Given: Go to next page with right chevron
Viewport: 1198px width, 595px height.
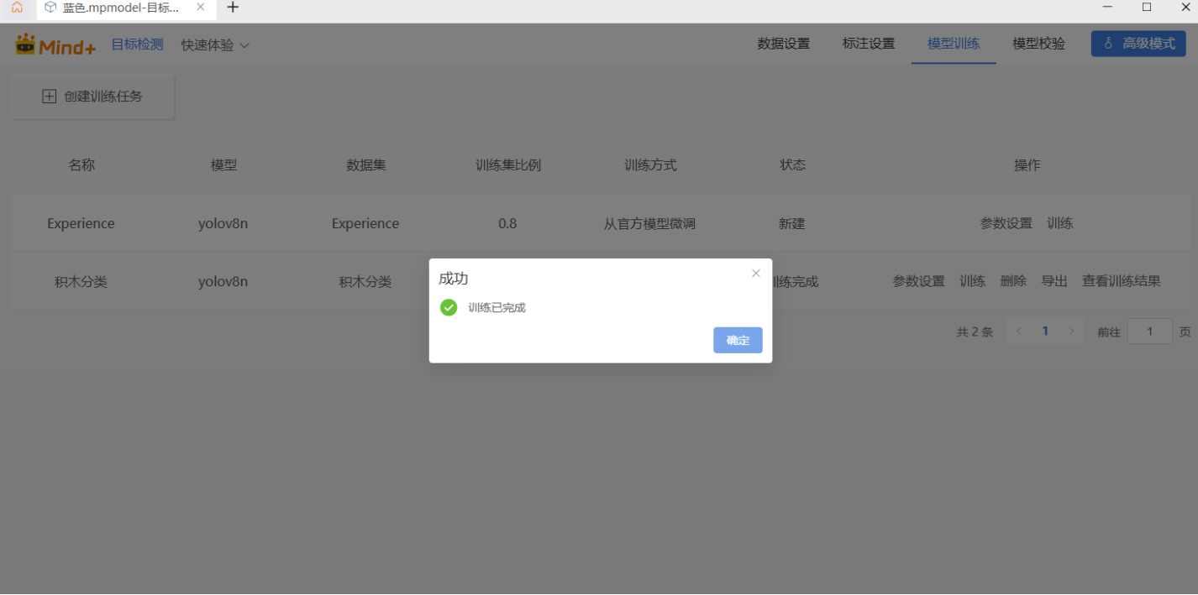Looking at the screenshot, I should pyautogui.click(x=1071, y=331).
